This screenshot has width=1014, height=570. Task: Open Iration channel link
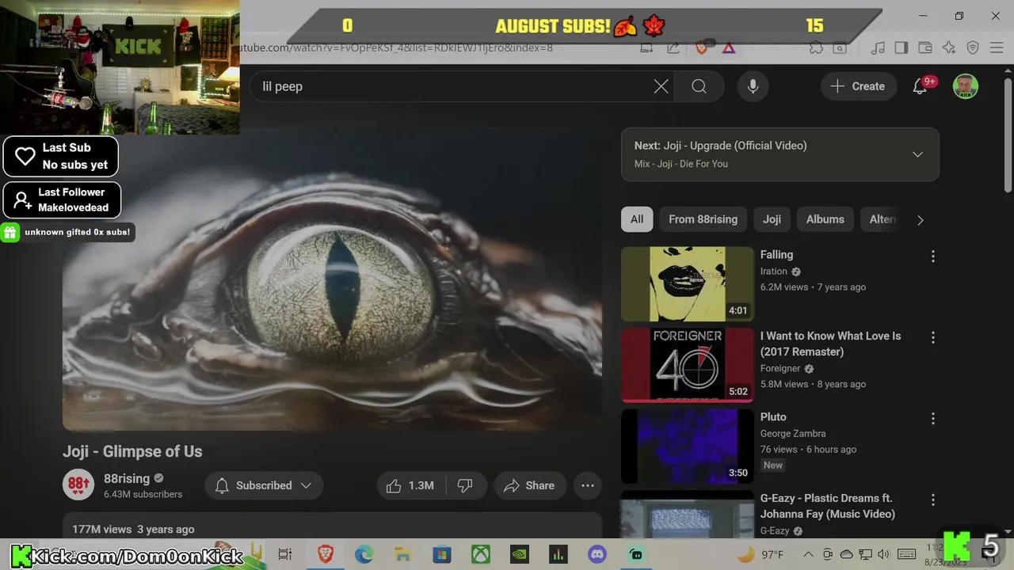coord(774,272)
